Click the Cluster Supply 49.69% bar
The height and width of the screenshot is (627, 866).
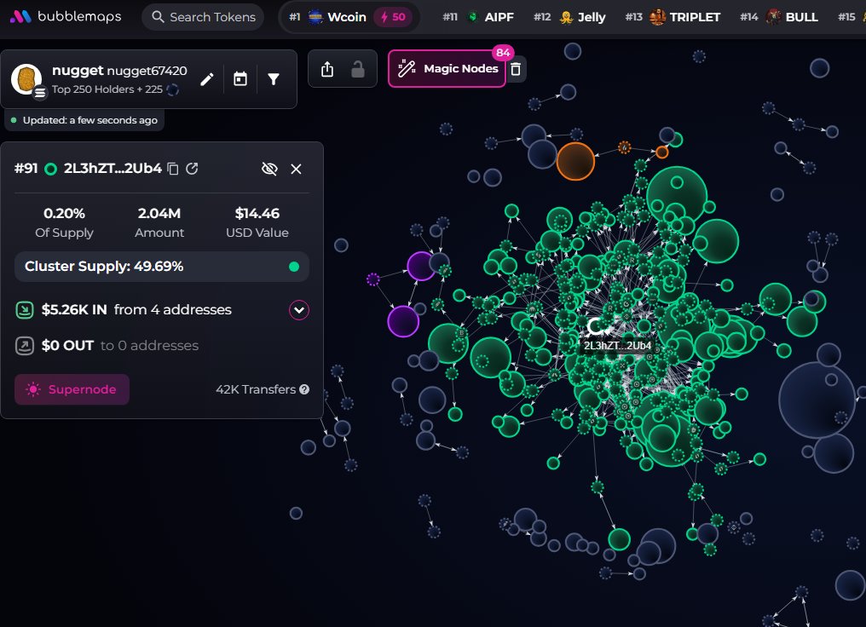(x=161, y=267)
